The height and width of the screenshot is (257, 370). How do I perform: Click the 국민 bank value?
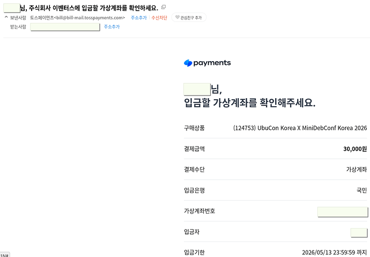coord(362,190)
